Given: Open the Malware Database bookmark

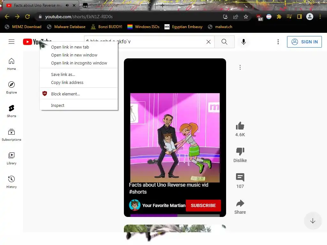Looking at the screenshot, I should (66, 27).
